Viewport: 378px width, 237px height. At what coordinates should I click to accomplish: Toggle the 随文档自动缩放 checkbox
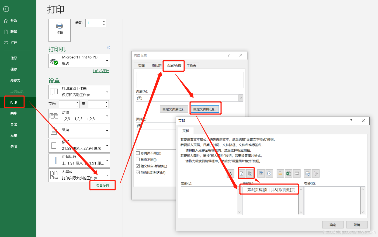click(x=138, y=166)
